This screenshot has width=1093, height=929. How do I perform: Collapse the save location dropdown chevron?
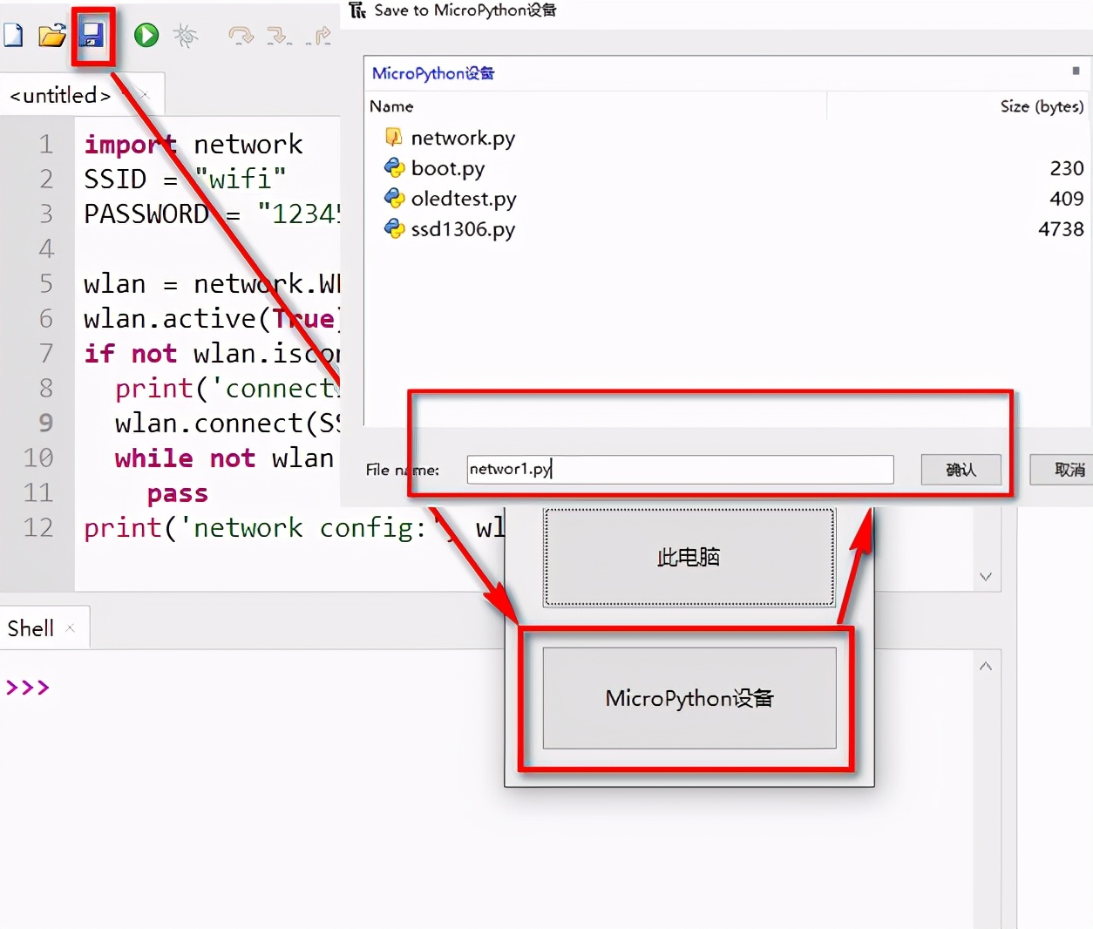tap(986, 576)
